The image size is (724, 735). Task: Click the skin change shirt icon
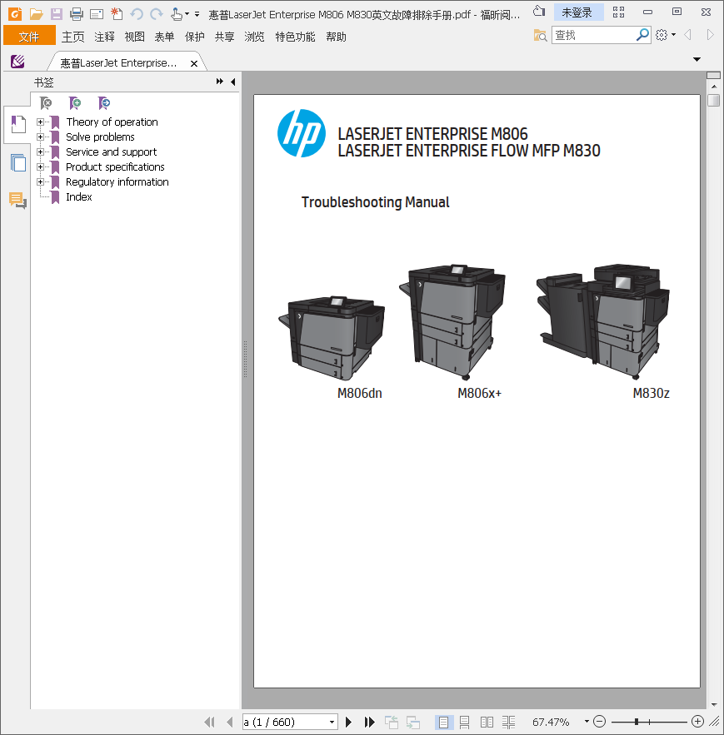[x=539, y=12]
